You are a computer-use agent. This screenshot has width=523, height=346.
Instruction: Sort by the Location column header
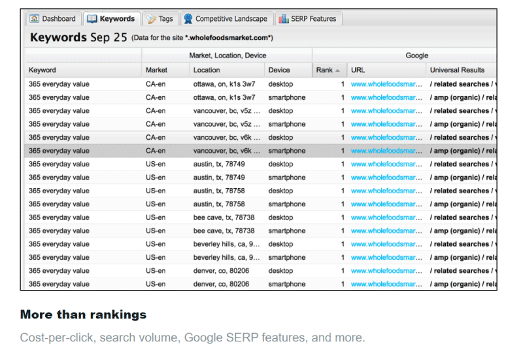227,70
